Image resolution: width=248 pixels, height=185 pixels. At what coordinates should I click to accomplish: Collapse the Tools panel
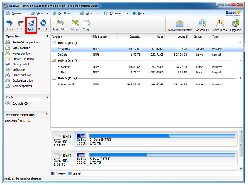(x=46, y=97)
